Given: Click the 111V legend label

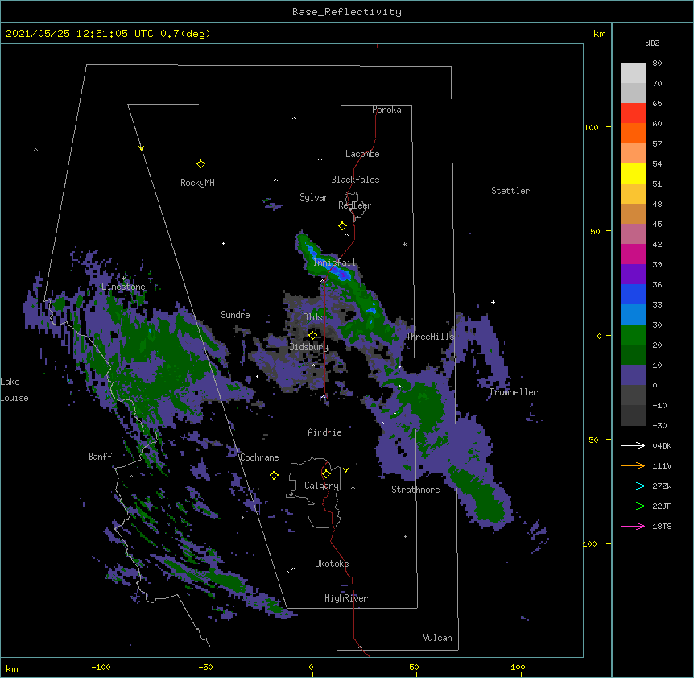Looking at the screenshot, I should [x=662, y=465].
